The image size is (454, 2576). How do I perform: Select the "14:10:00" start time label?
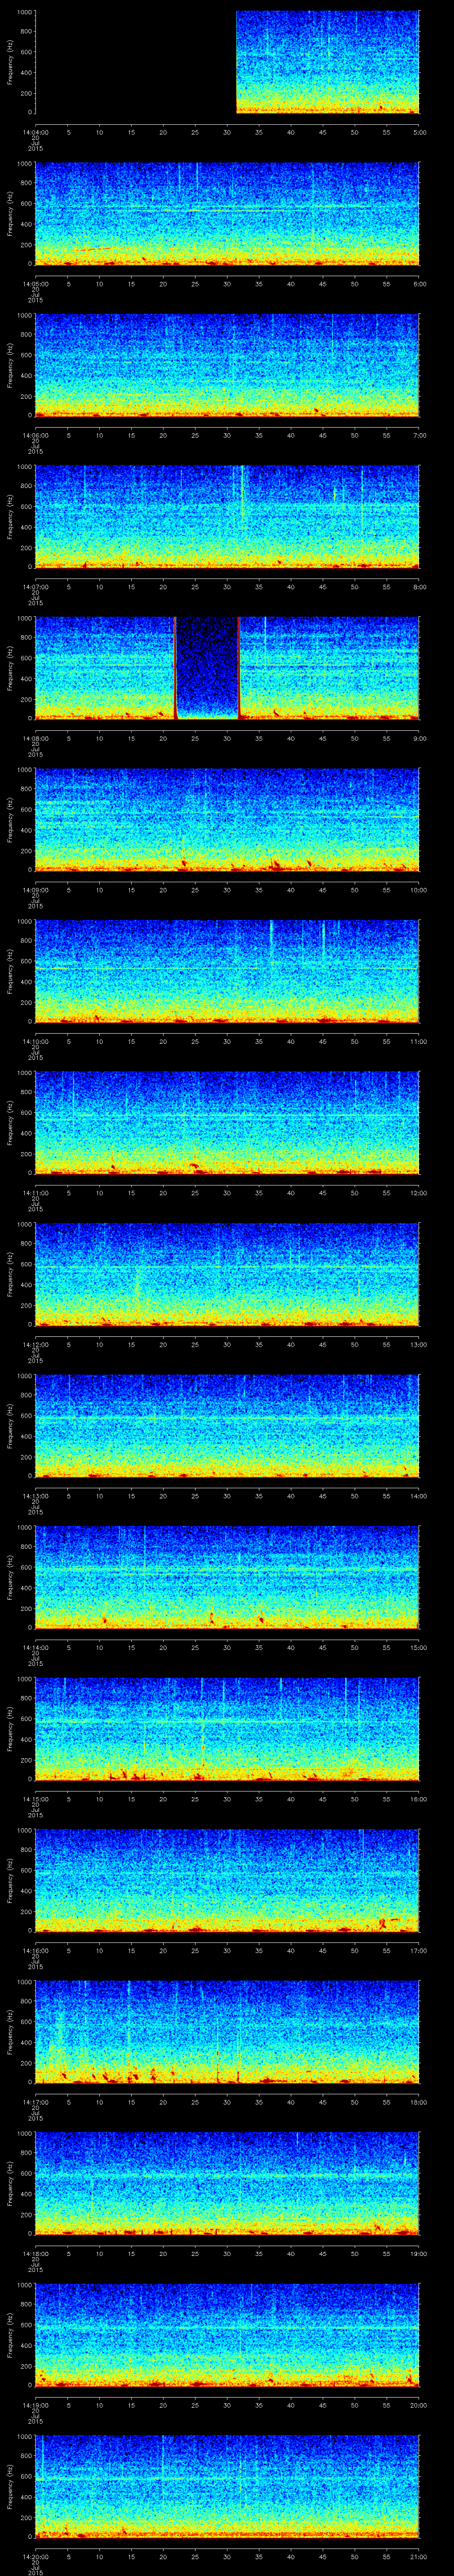[35, 1041]
